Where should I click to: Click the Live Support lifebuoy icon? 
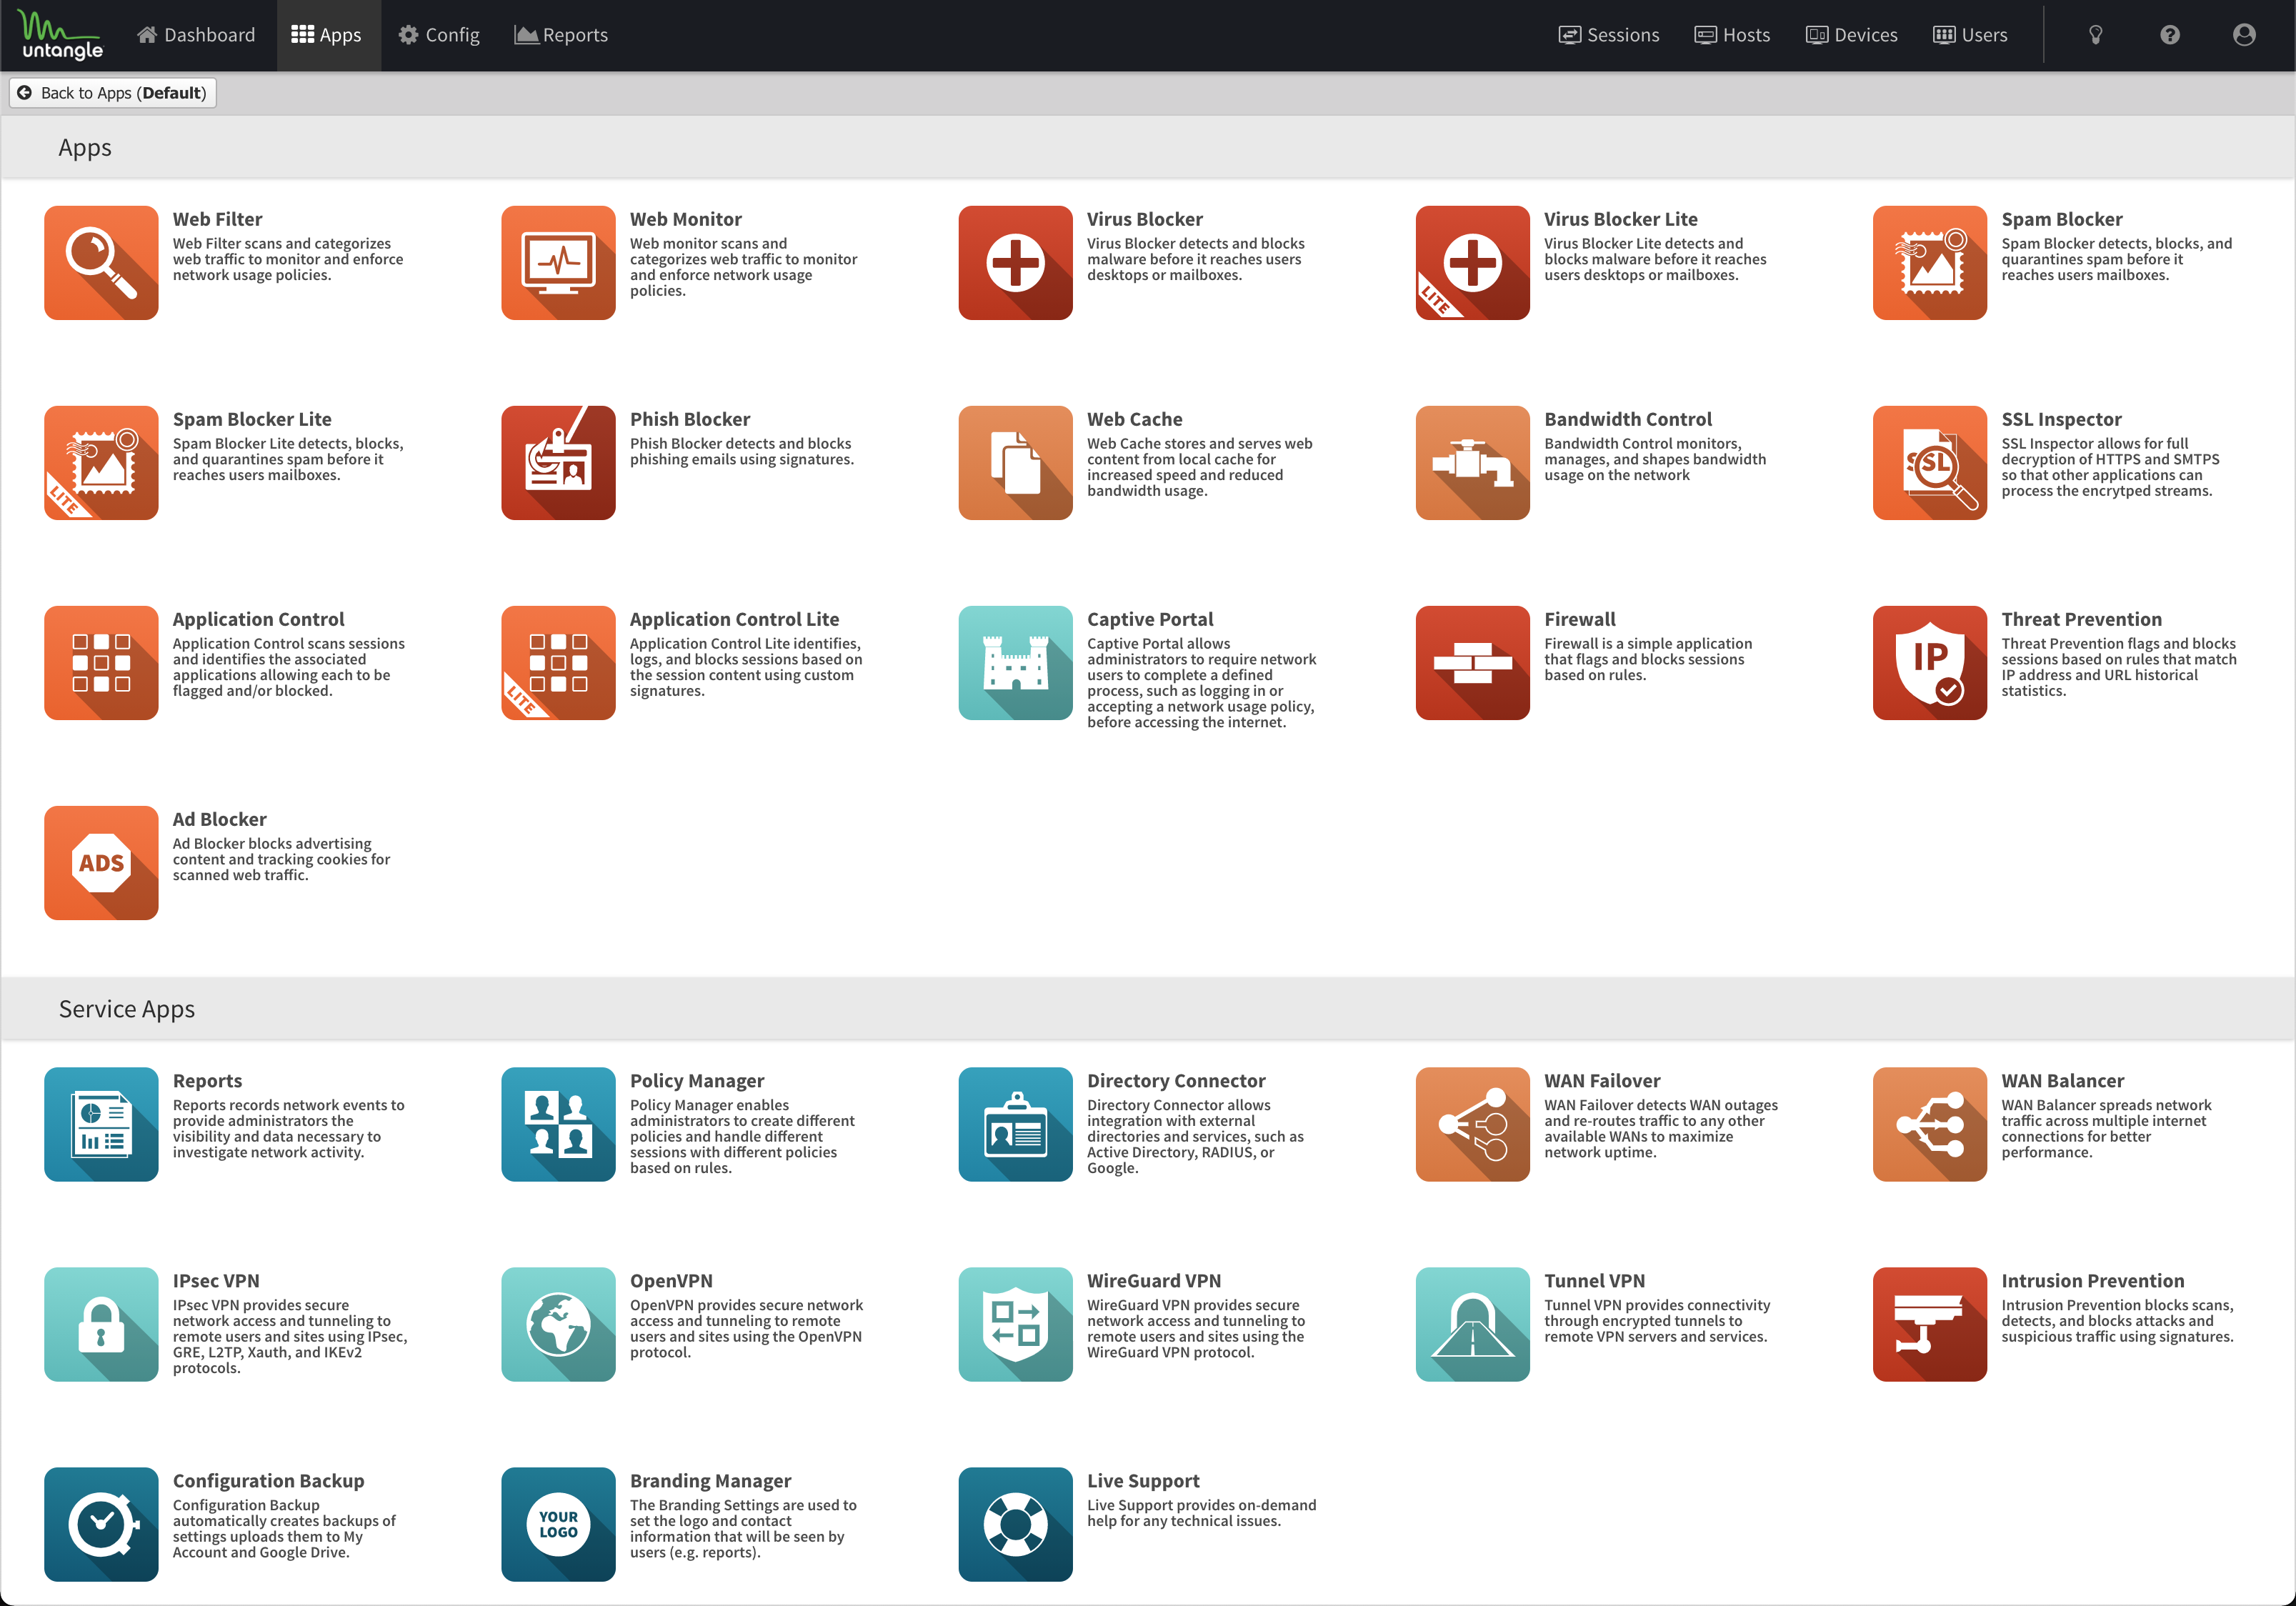point(1015,1524)
